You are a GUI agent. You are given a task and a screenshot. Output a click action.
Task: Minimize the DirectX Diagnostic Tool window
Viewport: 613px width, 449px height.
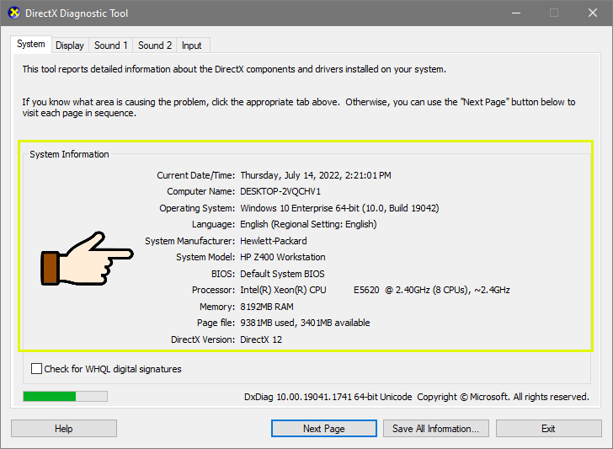click(x=516, y=13)
